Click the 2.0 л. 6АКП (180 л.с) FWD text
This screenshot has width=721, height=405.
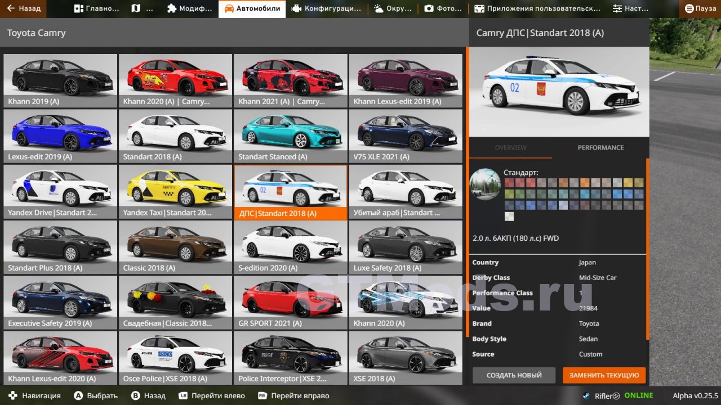pyautogui.click(x=515, y=238)
